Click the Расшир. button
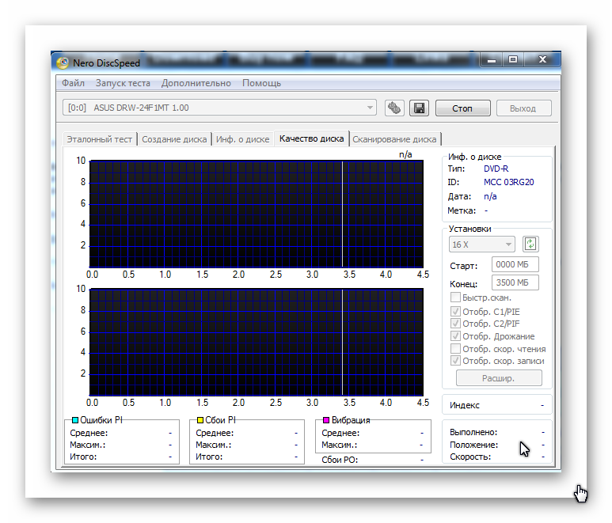 point(499,378)
